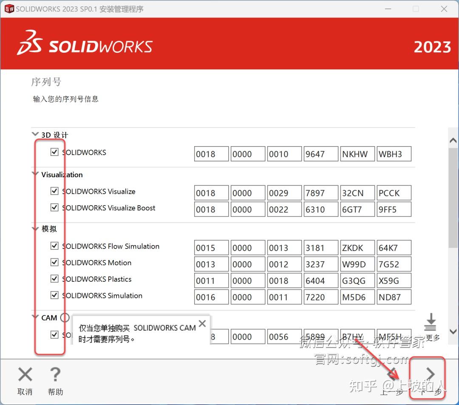Collapse the 模拟 section
The width and height of the screenshot is (459, 405).
click(35, 228)
